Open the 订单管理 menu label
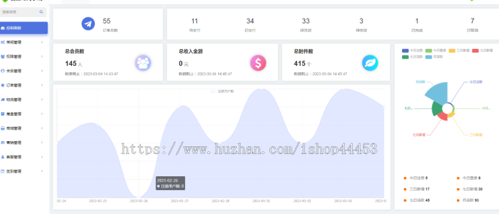Screen dimensions: 499x214 14,85
